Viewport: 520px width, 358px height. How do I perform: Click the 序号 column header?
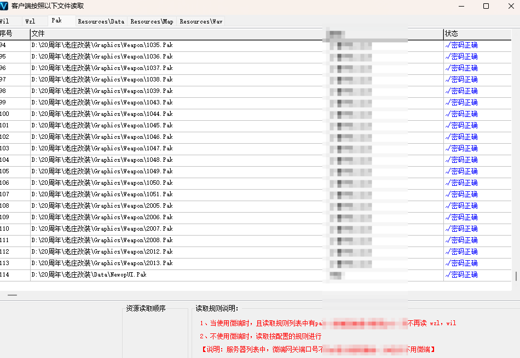point(15,34)
